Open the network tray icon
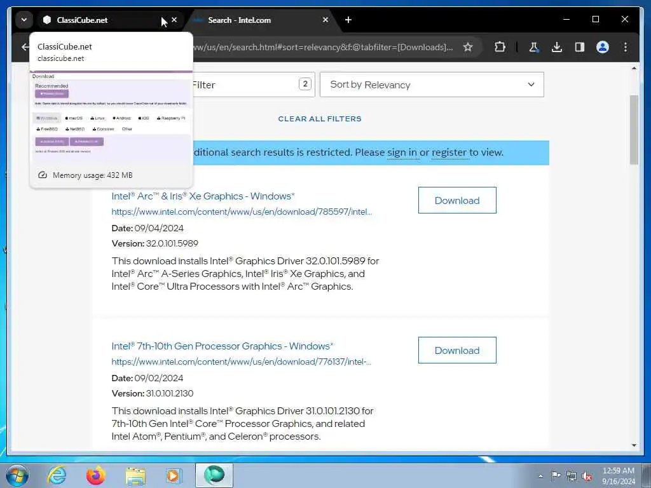Image resolution: width=651 pixels, height=488 pixels. coord(572,476)
